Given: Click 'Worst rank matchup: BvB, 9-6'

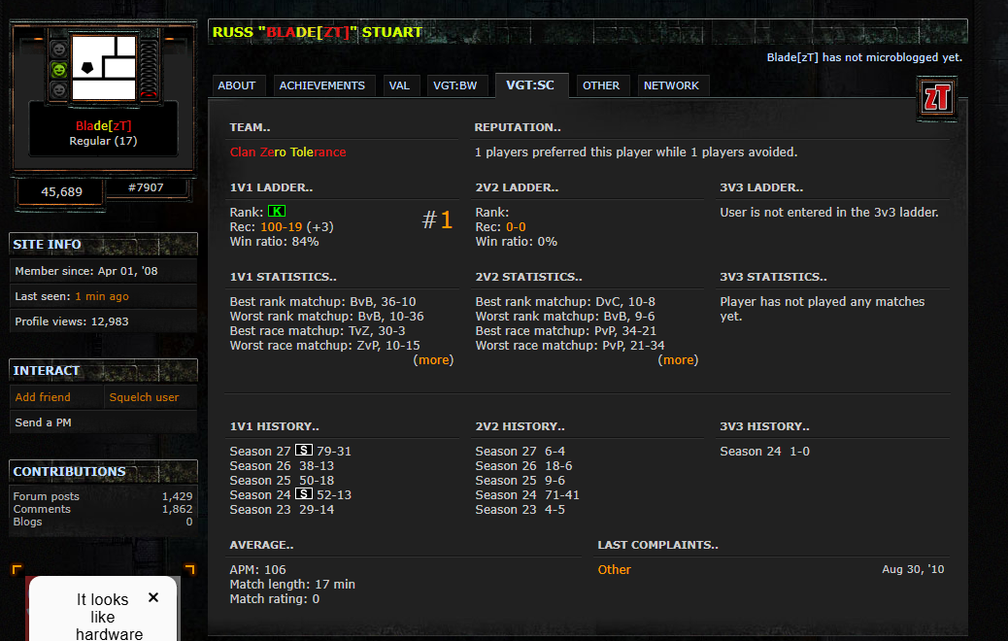Looking at the screenshot, I should pos(565,317).
